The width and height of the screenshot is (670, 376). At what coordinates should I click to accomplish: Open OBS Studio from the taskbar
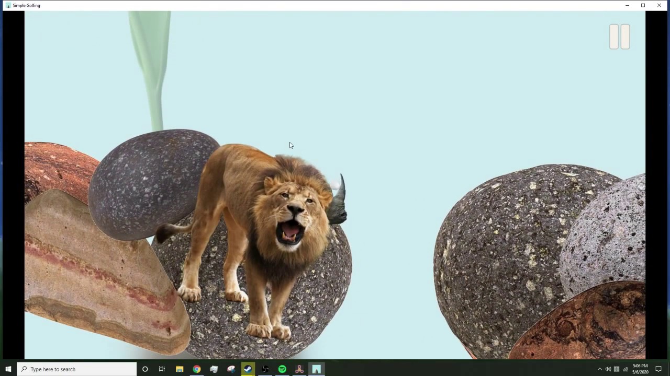pos(265,369)
